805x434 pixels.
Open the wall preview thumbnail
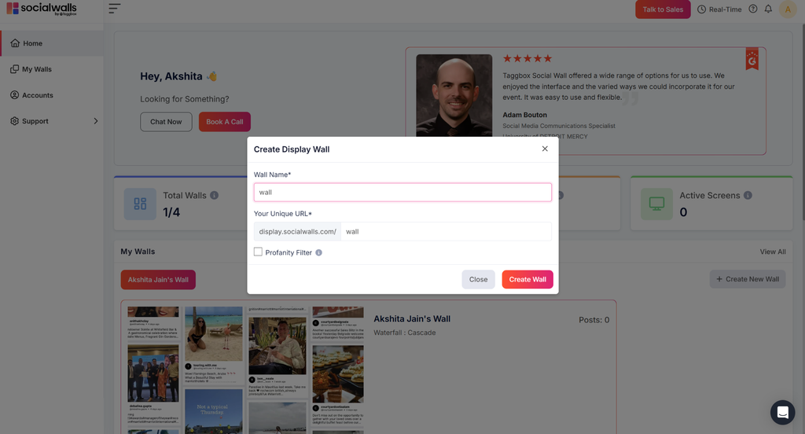(245, 370)
